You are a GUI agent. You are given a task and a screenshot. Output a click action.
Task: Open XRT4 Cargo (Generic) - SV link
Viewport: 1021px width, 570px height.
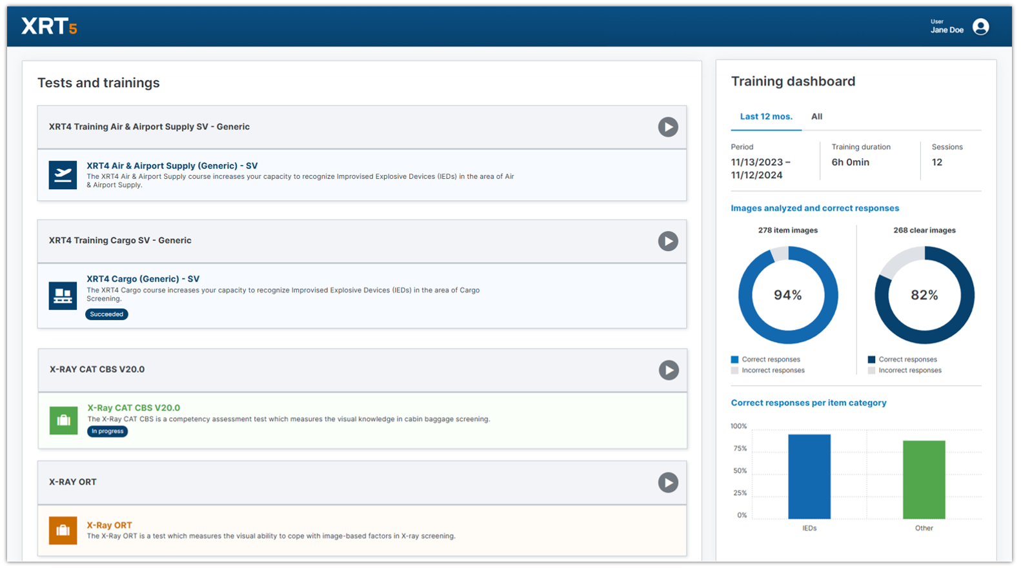coord(143,279)
